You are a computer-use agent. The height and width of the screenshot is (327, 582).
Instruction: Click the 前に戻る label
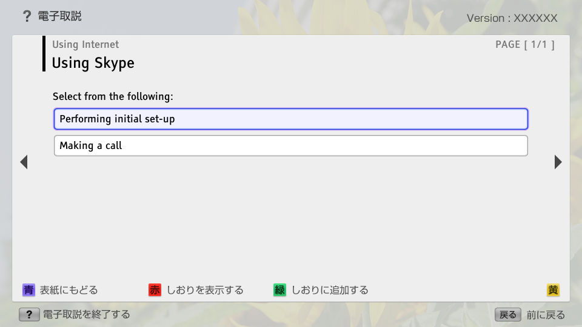tap(546, 314)
